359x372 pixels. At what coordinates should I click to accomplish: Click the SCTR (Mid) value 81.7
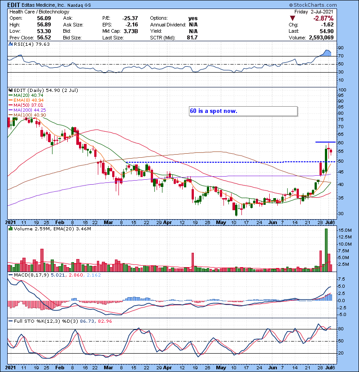point(192,38)
